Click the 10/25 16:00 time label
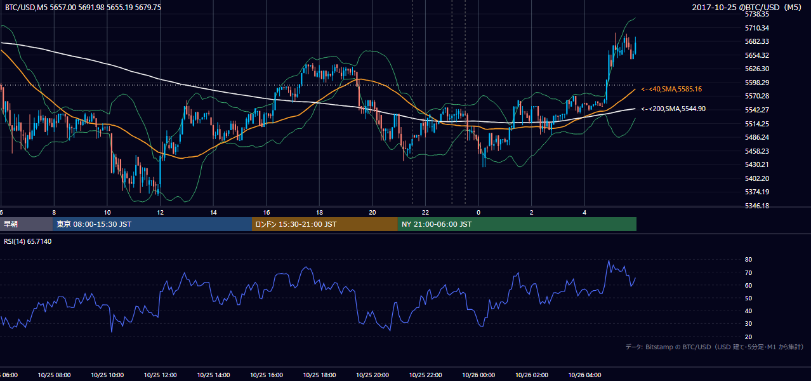811x381 pixels. [x=266, y=375]
